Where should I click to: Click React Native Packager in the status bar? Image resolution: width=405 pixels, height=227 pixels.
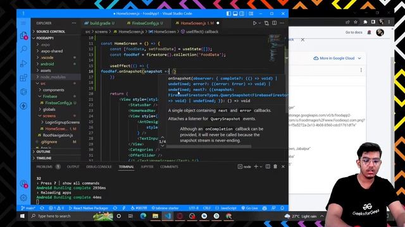[89, 208]
